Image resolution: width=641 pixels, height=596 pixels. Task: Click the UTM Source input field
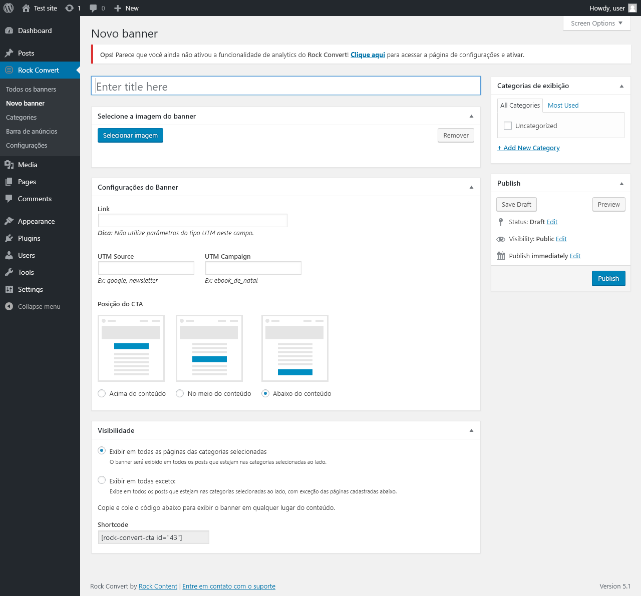point(146,268)
